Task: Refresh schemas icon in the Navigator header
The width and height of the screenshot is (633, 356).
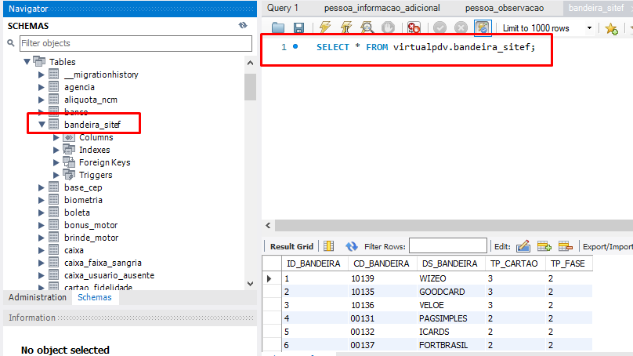Action: (x=243, y=25)
